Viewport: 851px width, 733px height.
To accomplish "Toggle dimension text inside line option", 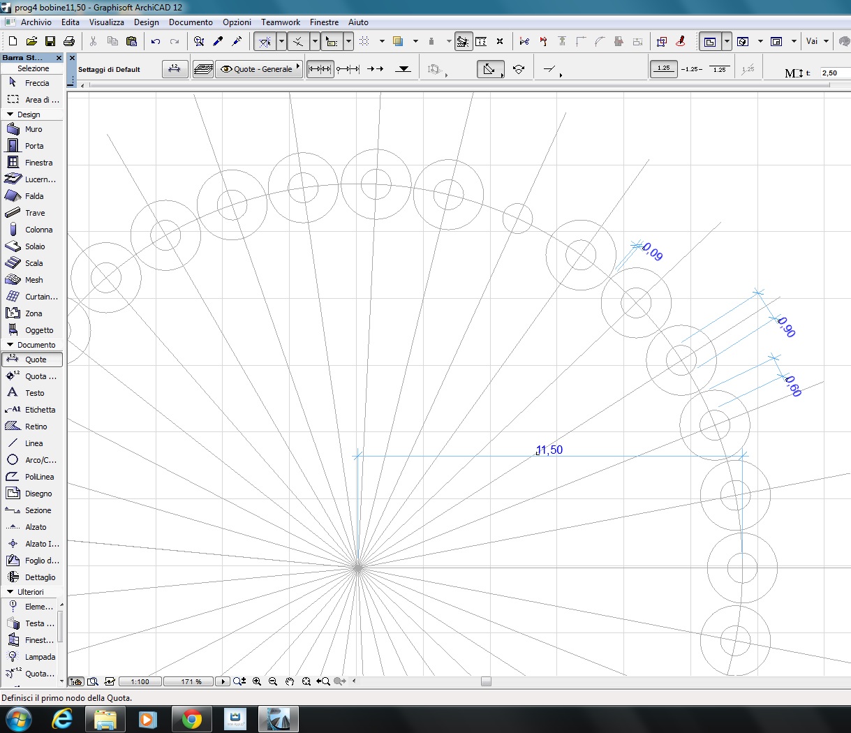I will click(x=692, y=69).
